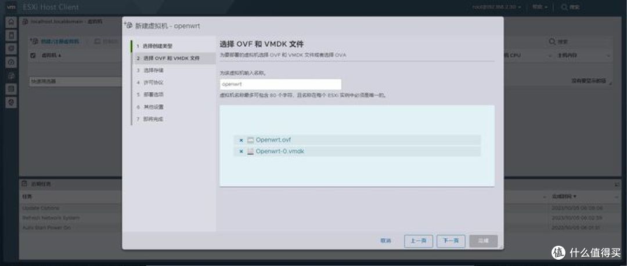The width and height of the screenshot is (627, 266).
Task: Click the VM list search box on right
Action: pos(580,42)
